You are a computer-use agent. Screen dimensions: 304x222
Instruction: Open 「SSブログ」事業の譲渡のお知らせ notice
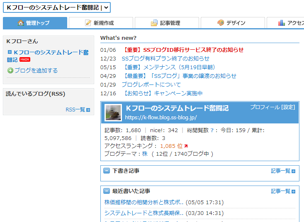[x=179, y=76]
